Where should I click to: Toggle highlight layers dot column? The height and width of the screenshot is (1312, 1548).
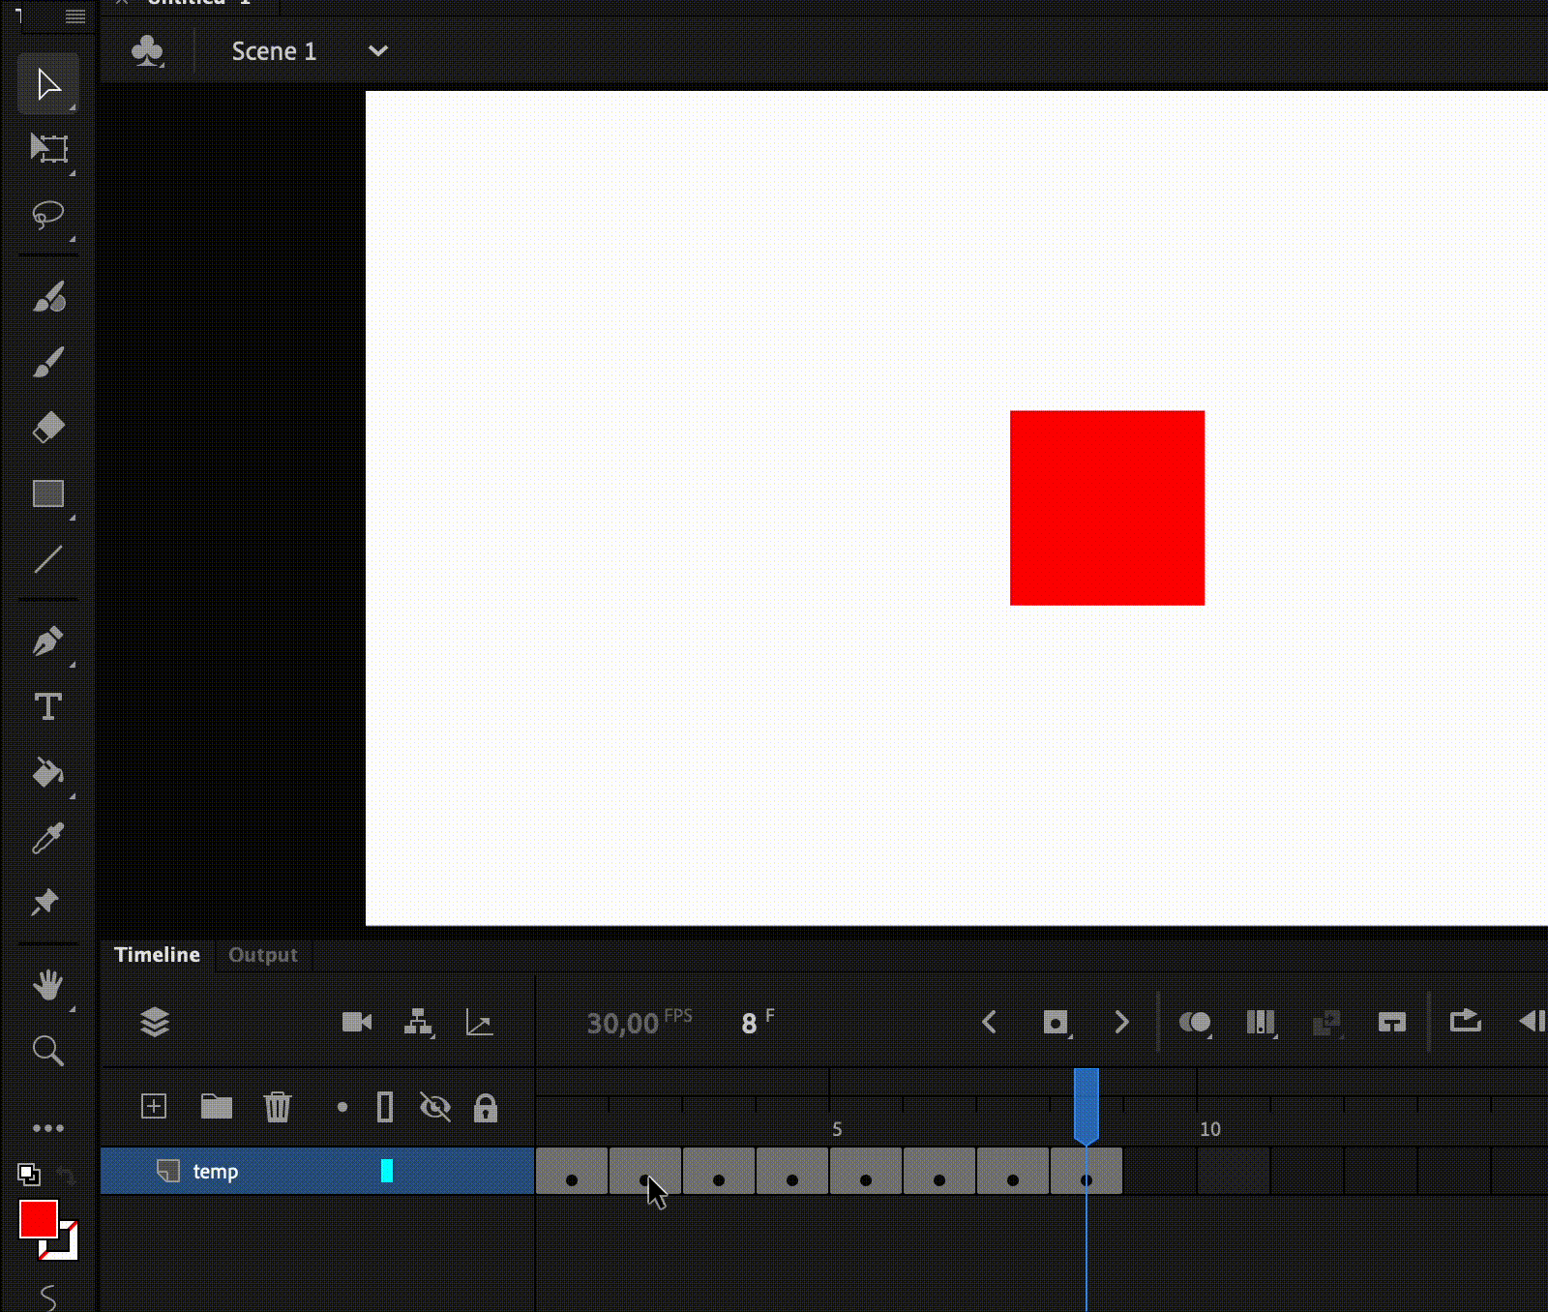(x=342, y=1107)
